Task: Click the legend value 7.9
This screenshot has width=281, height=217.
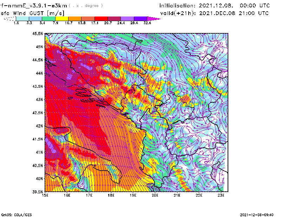Action: (x=55, y=23)
